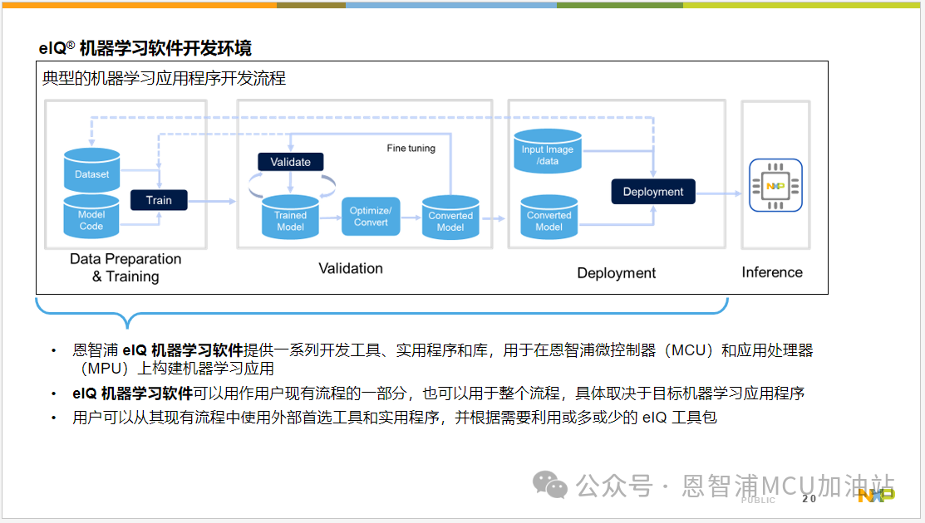Click the bullet starting "eIQ 机器学习软件可以用作"

[x=438, y=393]
